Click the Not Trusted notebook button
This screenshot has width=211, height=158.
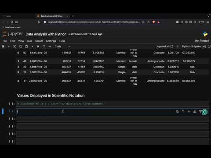(202, 41)
